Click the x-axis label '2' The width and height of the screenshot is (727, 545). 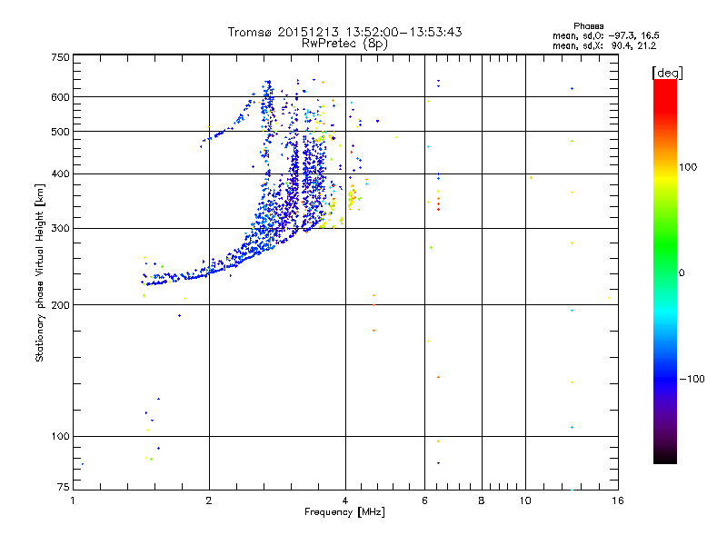[x=209, y=500]
